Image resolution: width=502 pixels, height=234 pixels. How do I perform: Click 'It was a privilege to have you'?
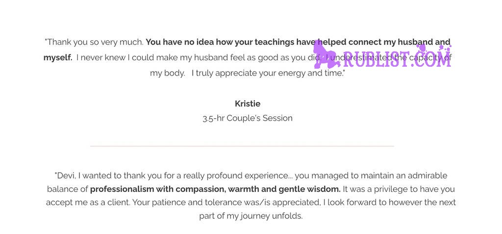(399, 189)
